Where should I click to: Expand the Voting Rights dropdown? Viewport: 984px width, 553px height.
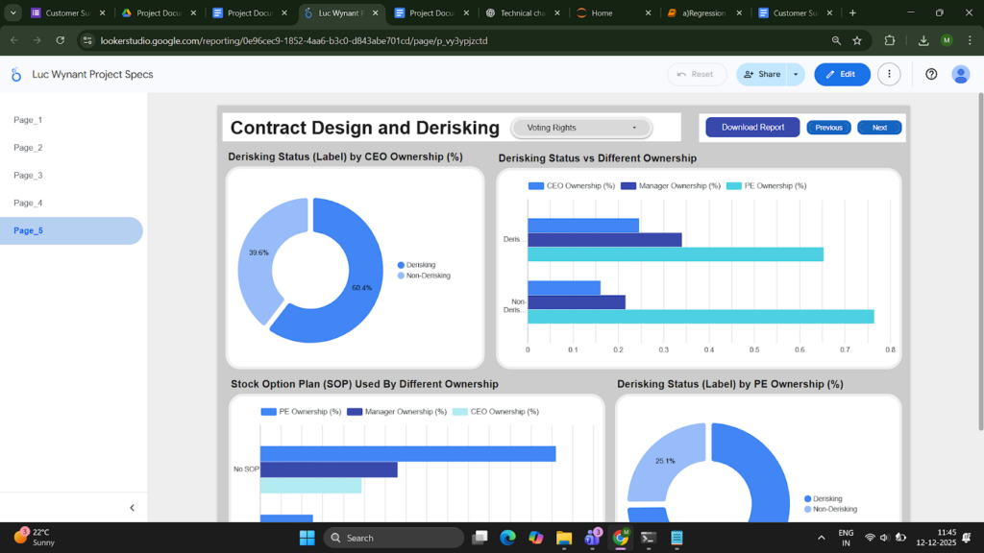(581, 128)
